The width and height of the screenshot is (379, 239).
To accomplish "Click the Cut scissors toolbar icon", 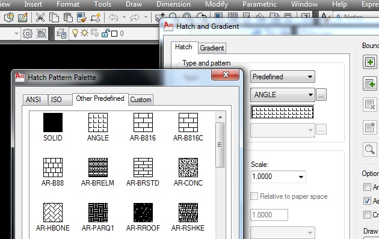I will 40,17.
